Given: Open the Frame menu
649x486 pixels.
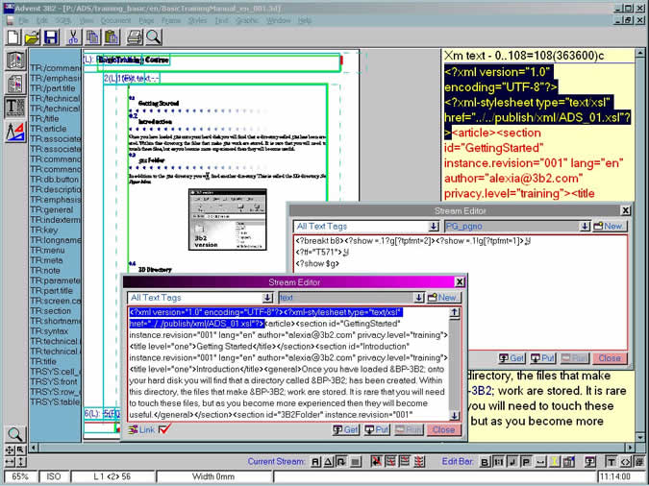Looking at the screenshot, I should point(171,20).
